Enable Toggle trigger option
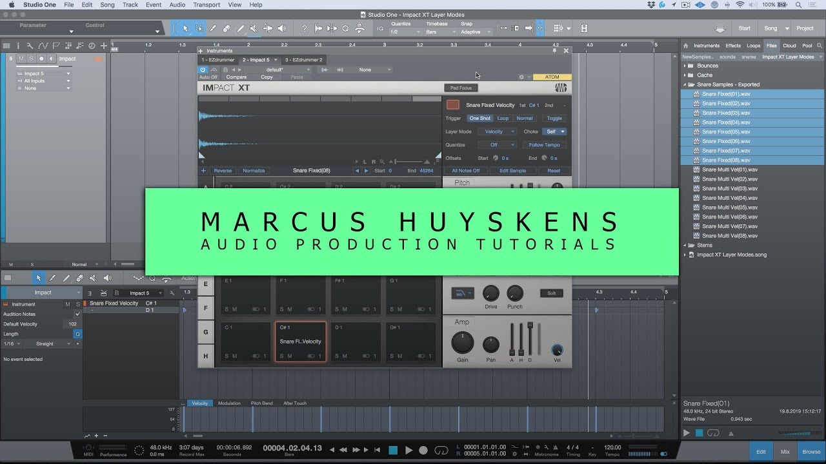826x464 pixels. coord(554,119)
